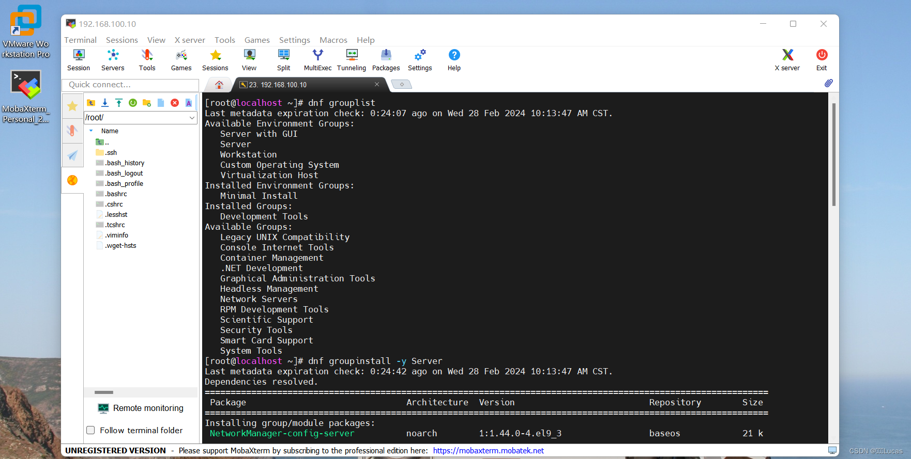Click the Quick connect input field

tap(130, 85)
